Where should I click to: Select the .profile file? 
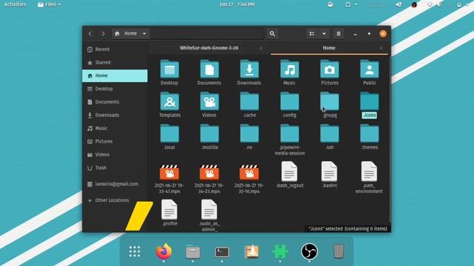click(x=170, y=209)
